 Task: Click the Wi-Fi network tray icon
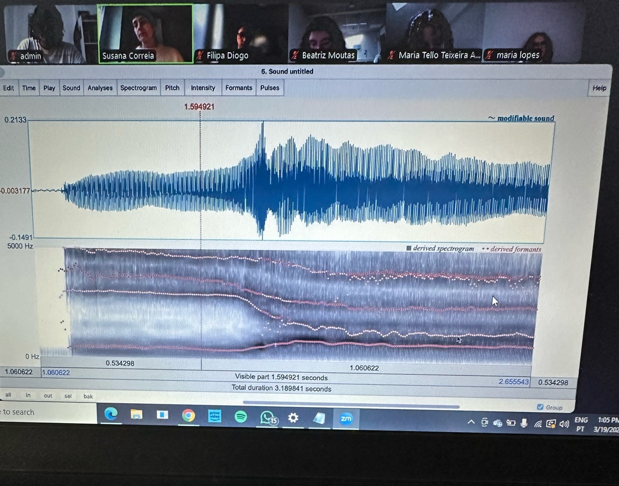coord(538,424)
